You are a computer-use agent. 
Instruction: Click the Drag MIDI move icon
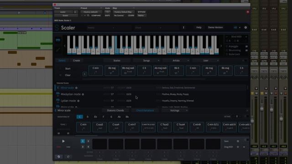click(238, 147)
